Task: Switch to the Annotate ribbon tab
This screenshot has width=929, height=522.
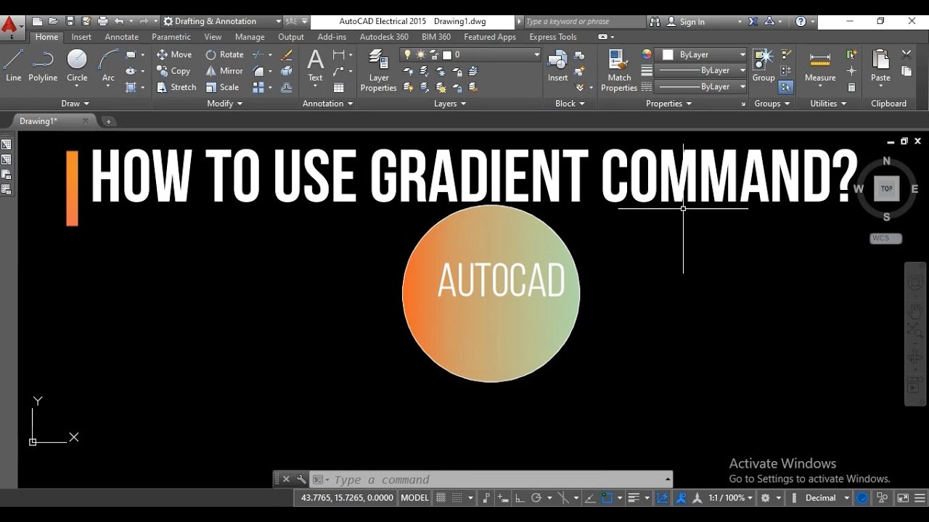Action: coord(121,37)
